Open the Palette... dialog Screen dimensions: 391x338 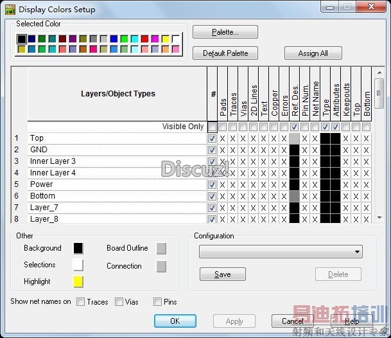pyautogui.click(x=225, y=32)
